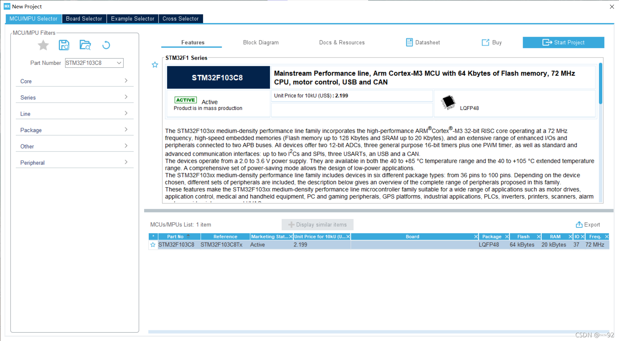
Task: Click the ACTIVE status badge
Action: 186,100
